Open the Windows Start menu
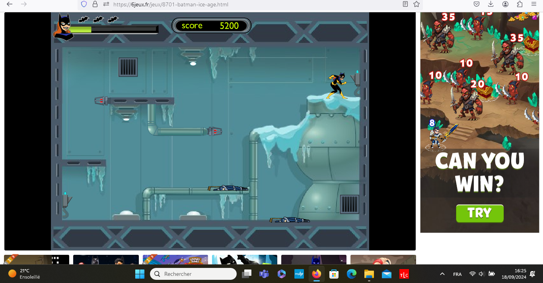543x283 pixels. 140,274
